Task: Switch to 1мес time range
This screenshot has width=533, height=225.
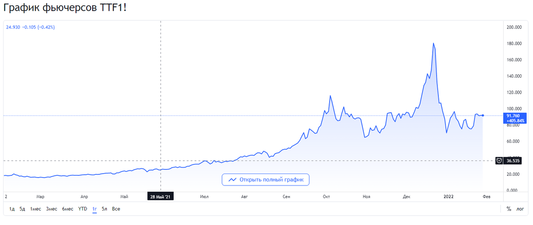Action: (x=36, y=209)
